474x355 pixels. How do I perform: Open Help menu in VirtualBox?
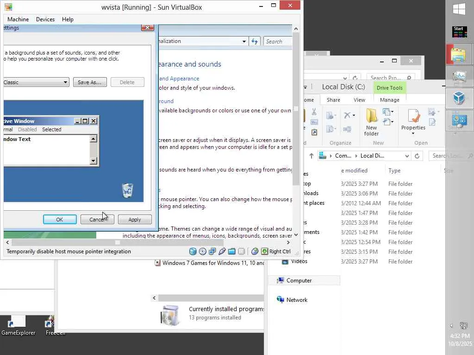68,19
